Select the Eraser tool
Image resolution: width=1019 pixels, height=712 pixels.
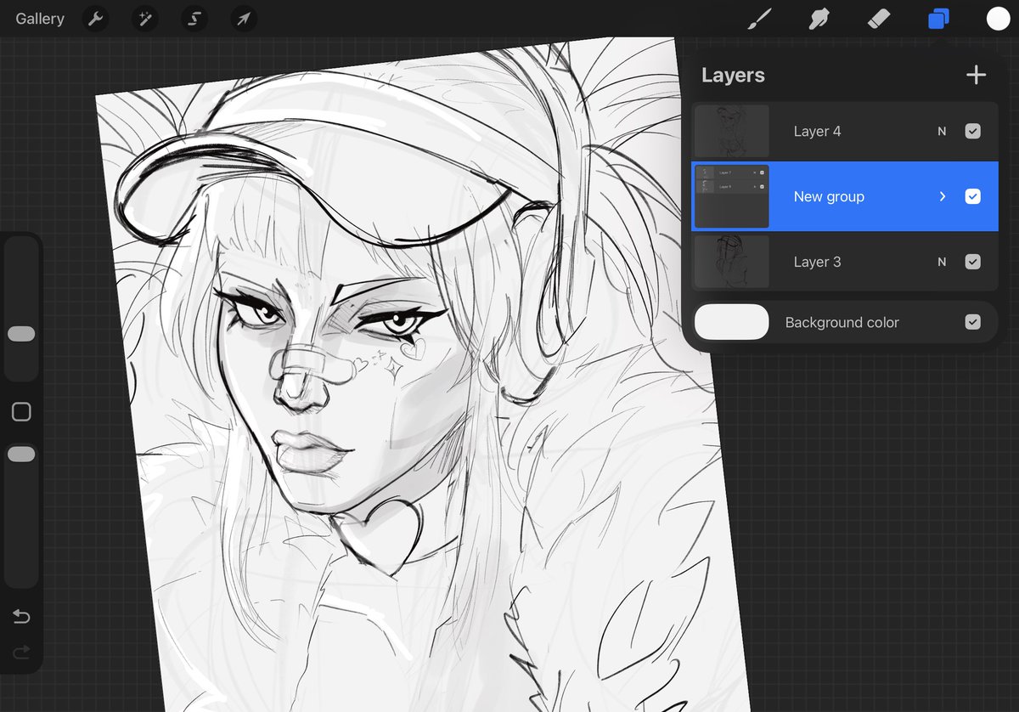tap(879, 18)
